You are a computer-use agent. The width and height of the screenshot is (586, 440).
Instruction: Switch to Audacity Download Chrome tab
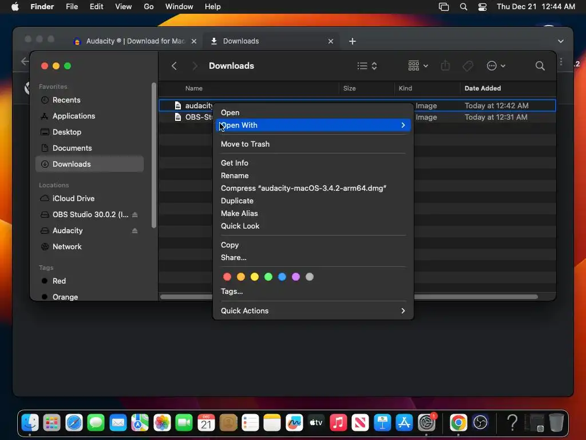click(x=135, y=41)
